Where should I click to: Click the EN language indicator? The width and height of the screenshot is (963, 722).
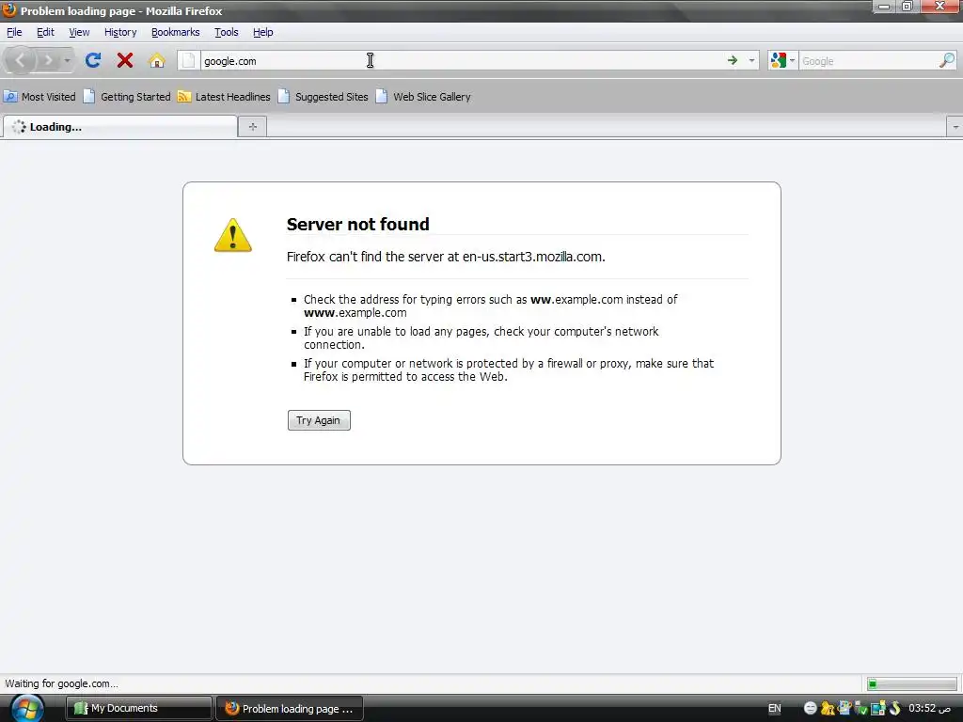775,708
